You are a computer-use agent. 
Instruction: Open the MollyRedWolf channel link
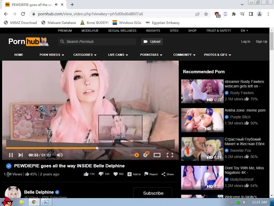pos(242,179)
